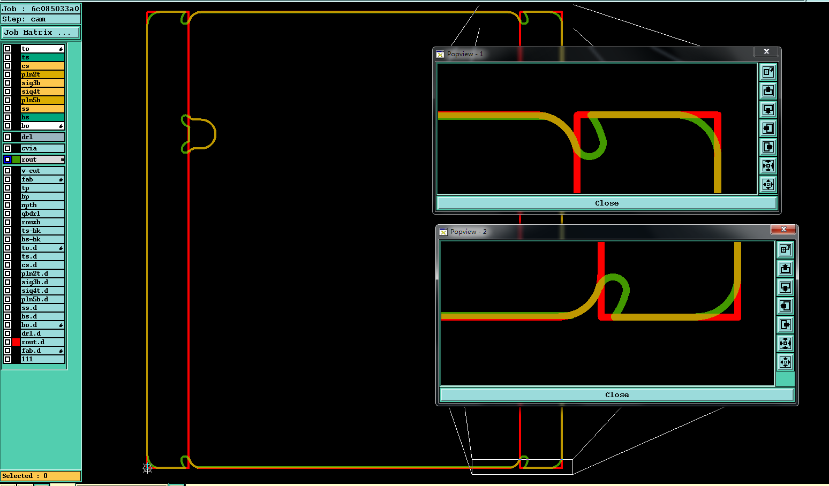Click the origin crosshair marker at board corner
This screenshot has width=829, height=486.
pos(147,468)
